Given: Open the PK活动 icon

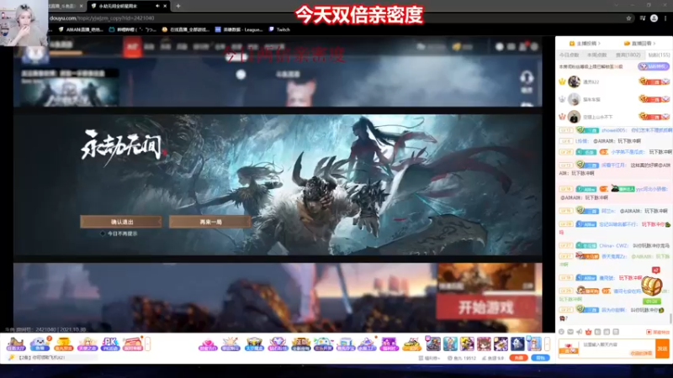Looking at the screenshot, I should (110, 344).
